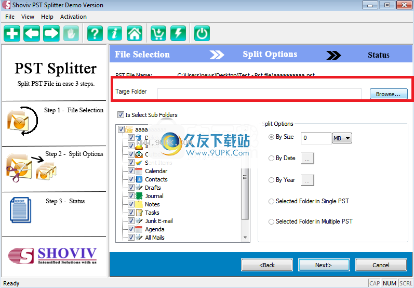Uncheck the root aaaa folder checkbox

tap(121, 129)
